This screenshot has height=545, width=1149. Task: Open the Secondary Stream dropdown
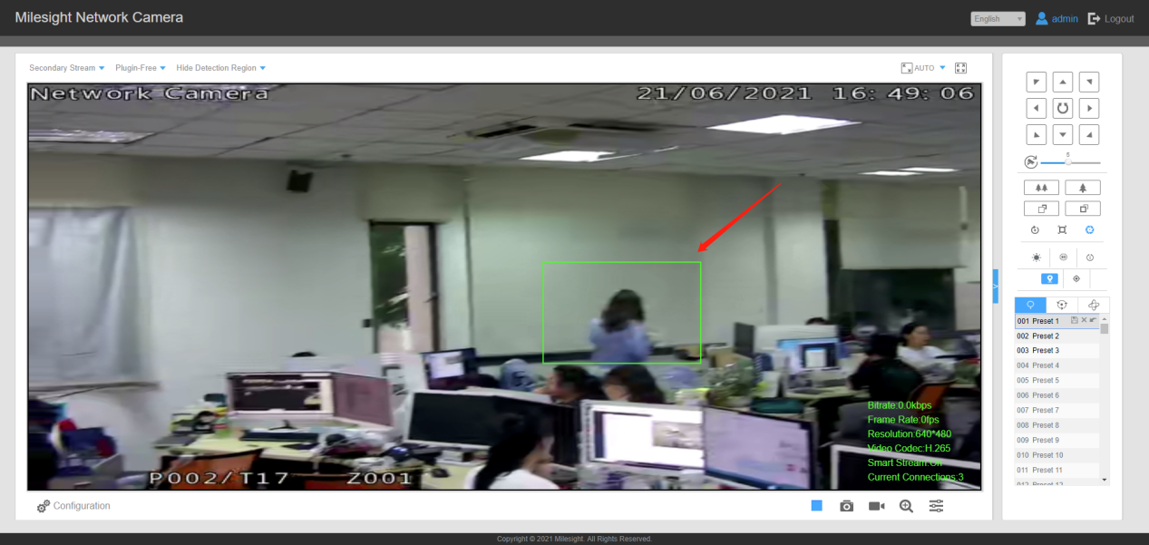(67, 68)
